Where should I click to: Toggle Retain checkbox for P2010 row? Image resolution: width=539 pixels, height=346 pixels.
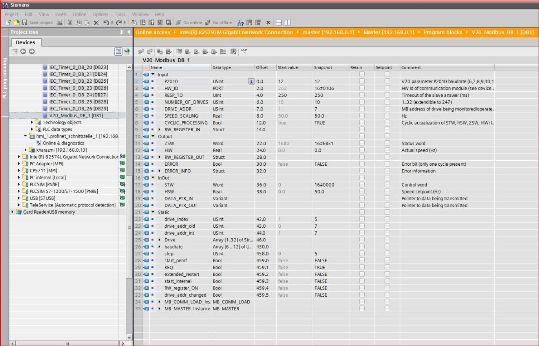click(x=362, y=82)
